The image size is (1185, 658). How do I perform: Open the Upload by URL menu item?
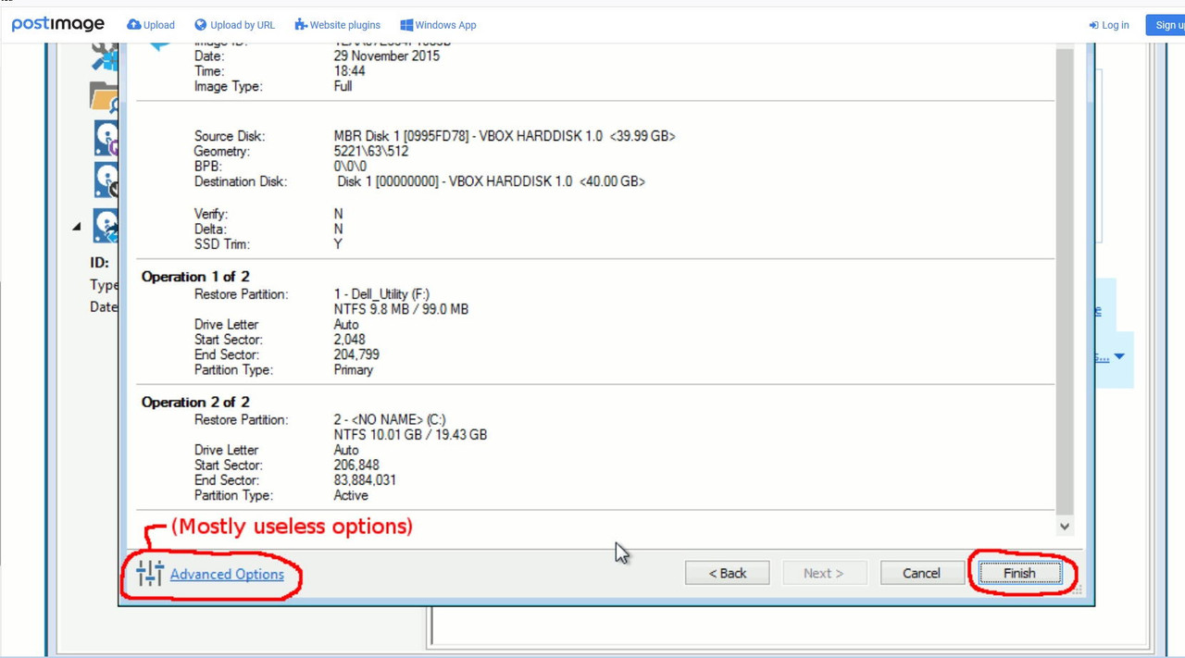[234, 25]
